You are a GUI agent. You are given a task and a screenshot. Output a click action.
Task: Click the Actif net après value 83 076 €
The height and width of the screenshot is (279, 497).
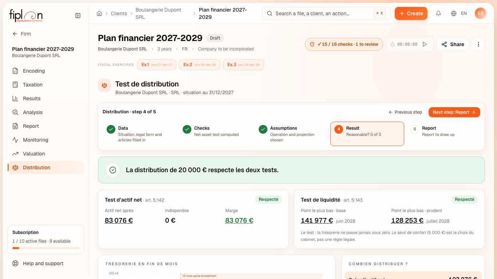[119, 221]
